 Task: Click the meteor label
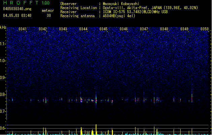48,10
